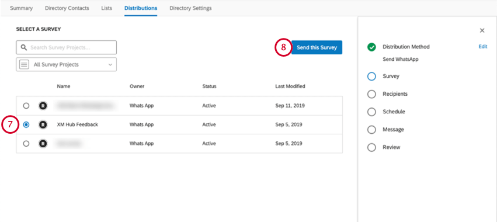The height and width of the screenshot is (222, 497).
Task: Click Sep 11, 2019 date cell
Action: 290,106
